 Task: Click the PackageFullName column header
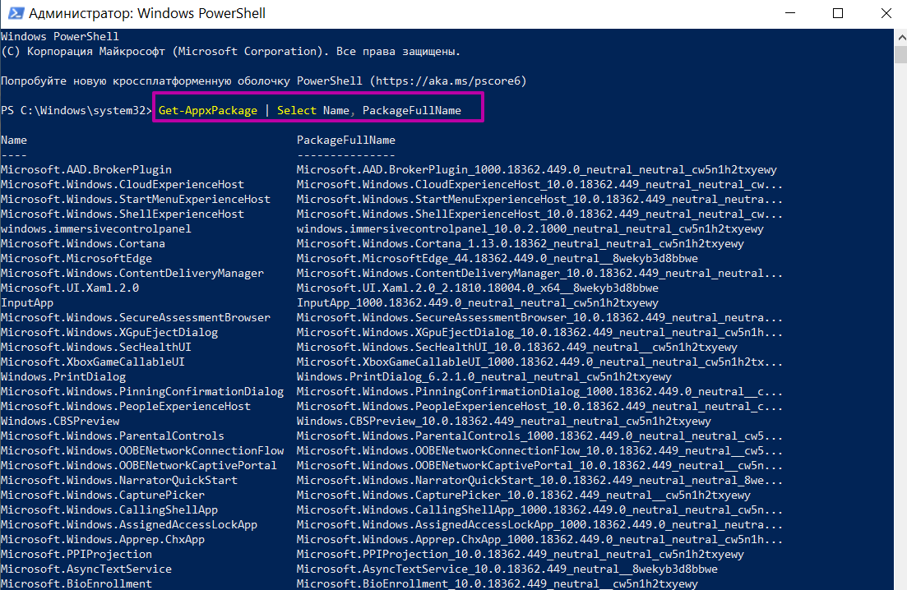345,141
